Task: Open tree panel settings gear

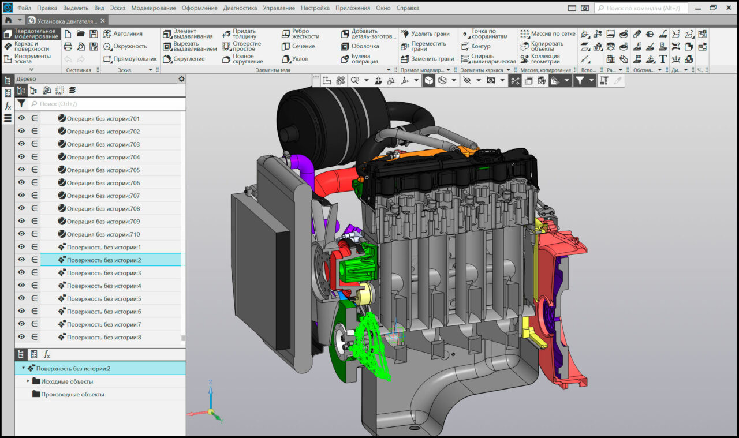Action: tap(181, 79)
